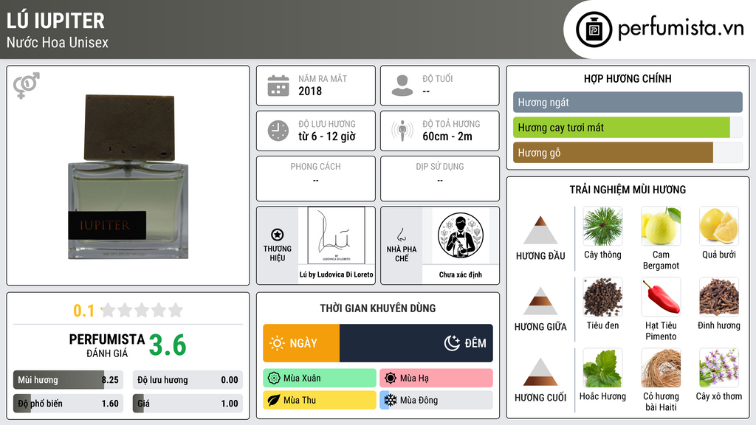
Task: Click the snowflake icon for Mùa Đông
Action: point(391,400)
